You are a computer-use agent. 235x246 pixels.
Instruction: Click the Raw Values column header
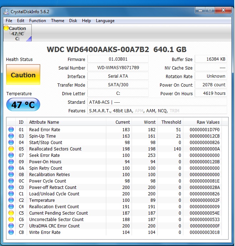208,122
